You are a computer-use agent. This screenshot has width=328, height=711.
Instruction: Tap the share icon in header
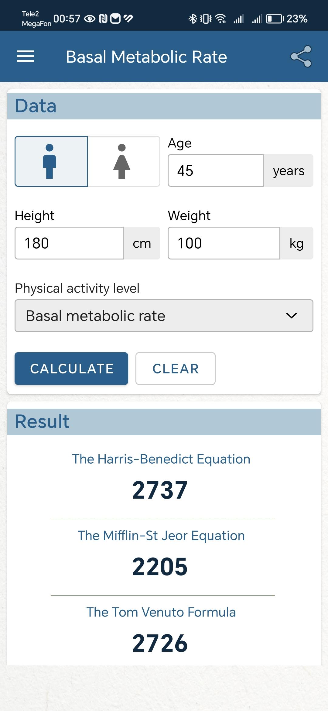click(x=301, y=57)
